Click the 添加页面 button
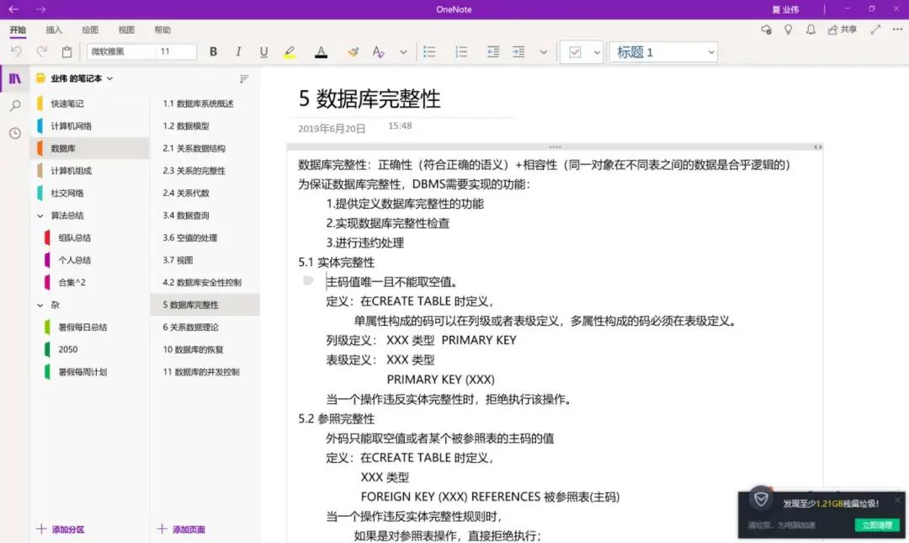Image resolution: width=909 pixels, height=543 pixels. [181, 530]
